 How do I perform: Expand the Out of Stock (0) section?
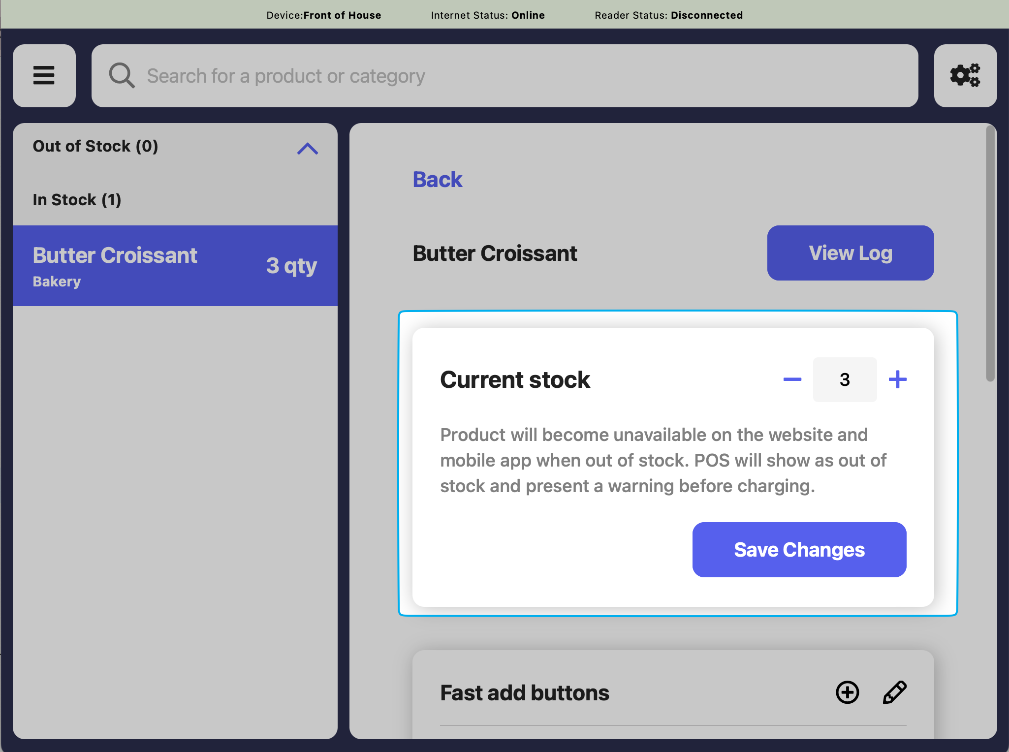95,146
